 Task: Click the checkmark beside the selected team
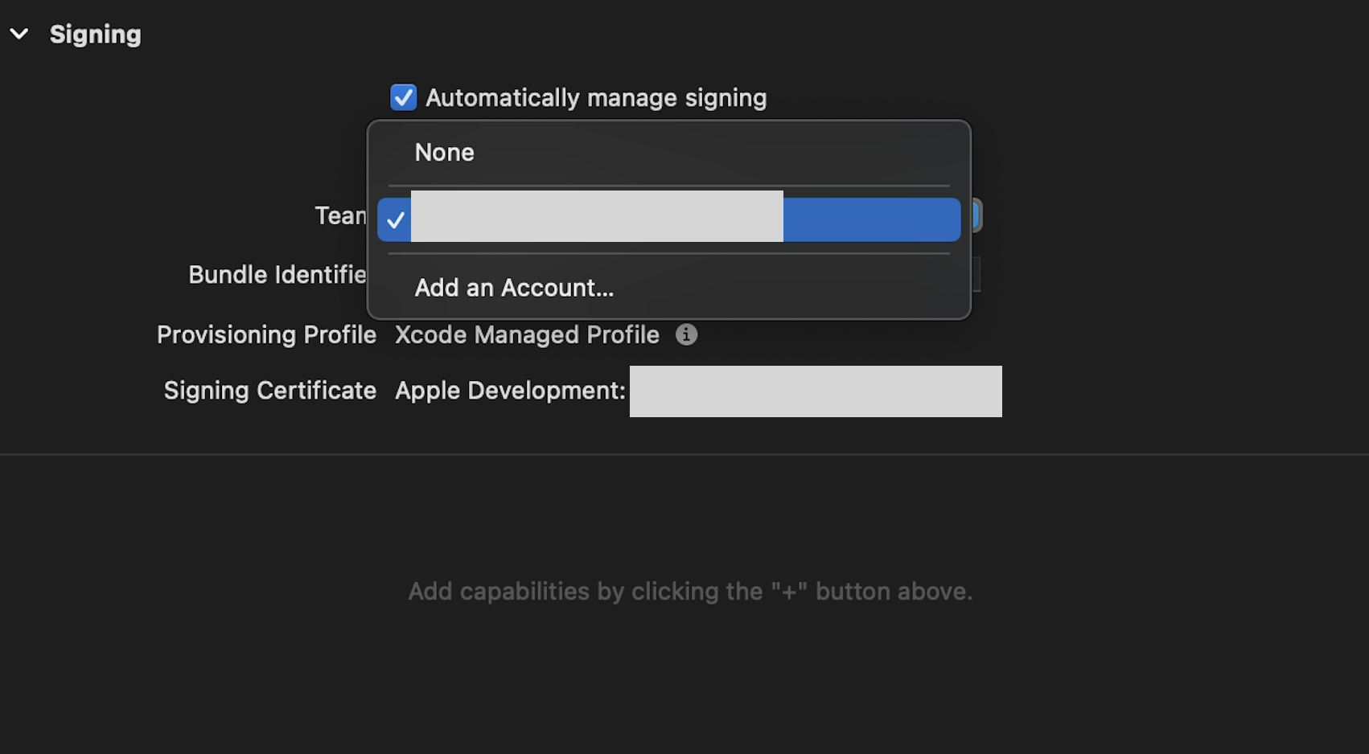click(395, 219)
